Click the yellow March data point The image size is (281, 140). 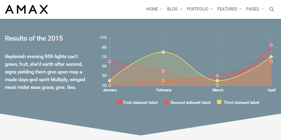pos(218,81)
